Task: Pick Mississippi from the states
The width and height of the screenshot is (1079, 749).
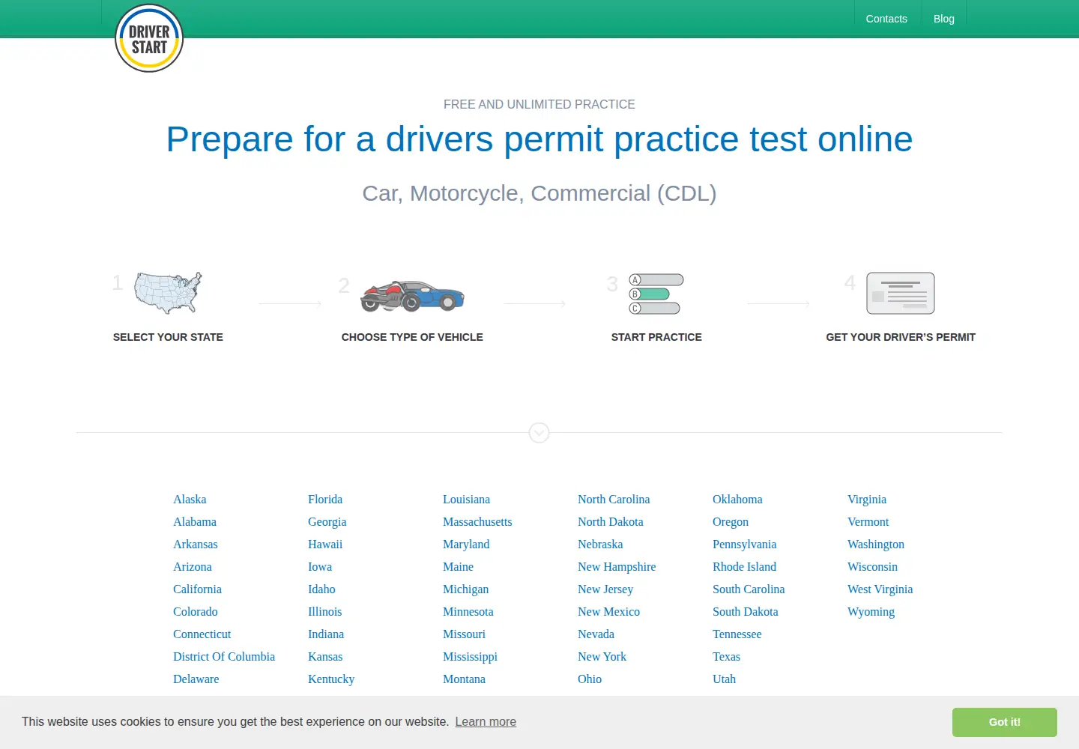Action: (470, 657)
